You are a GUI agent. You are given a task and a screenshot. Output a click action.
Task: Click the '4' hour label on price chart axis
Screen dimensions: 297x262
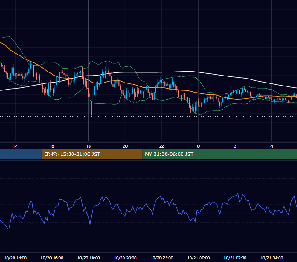click(272, 146)
